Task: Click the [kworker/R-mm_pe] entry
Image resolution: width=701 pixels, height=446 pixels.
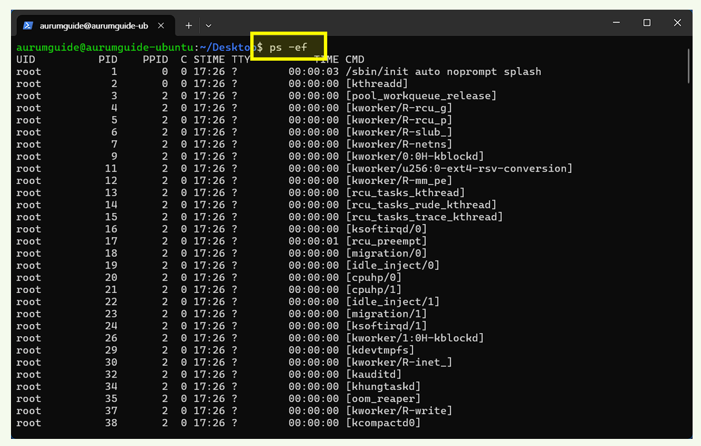Action: coord(399,180)
